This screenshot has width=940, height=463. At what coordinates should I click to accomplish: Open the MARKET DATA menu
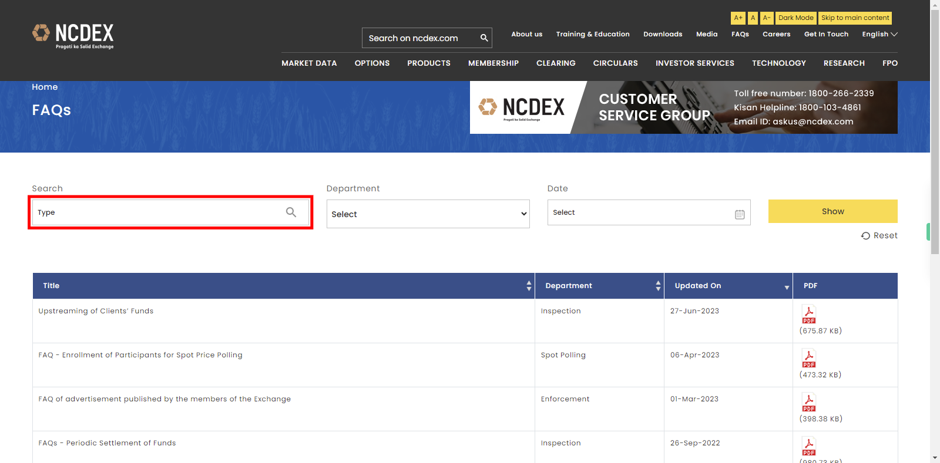tap(309, 63)
